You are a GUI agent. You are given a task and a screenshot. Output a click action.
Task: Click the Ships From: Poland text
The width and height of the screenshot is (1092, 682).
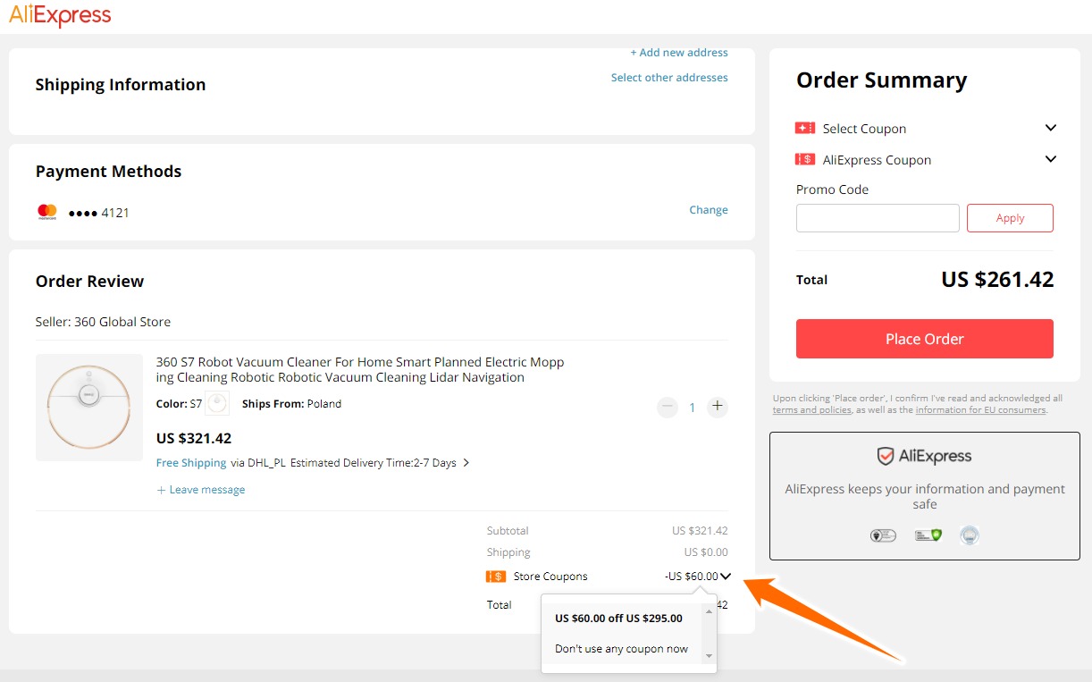tap(291, 404)
